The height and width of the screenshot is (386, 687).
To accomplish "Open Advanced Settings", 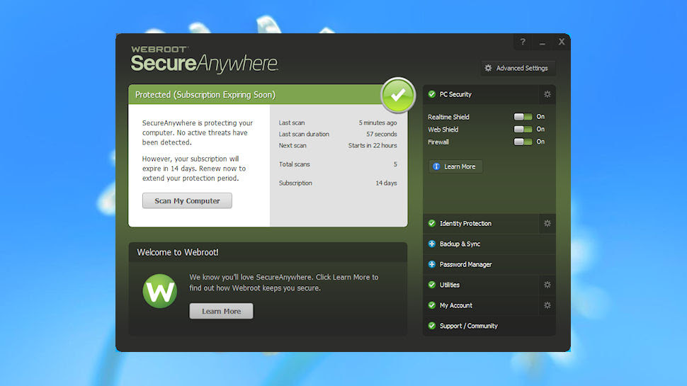I will (x=518, y=68).
